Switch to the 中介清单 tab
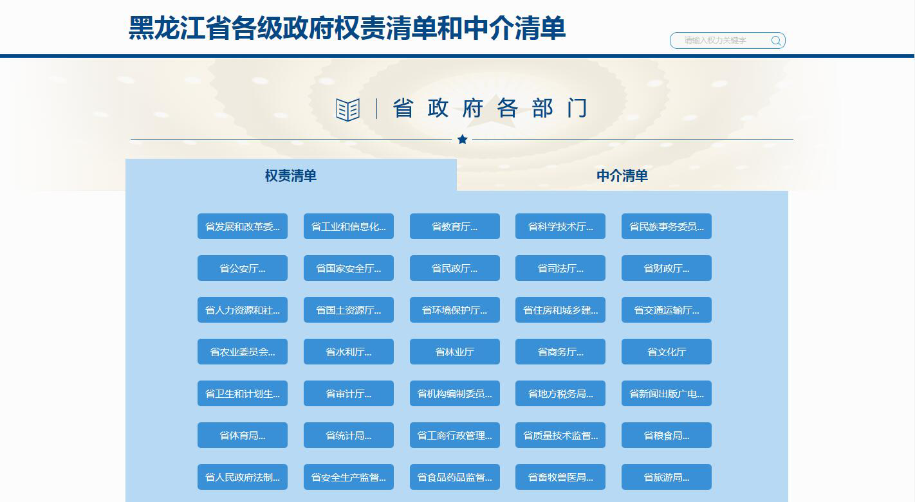 pos(622,175)
